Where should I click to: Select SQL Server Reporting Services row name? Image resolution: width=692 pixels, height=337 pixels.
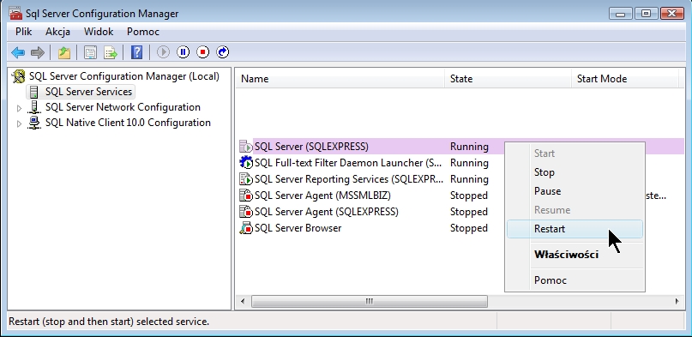tap(349, 179)
